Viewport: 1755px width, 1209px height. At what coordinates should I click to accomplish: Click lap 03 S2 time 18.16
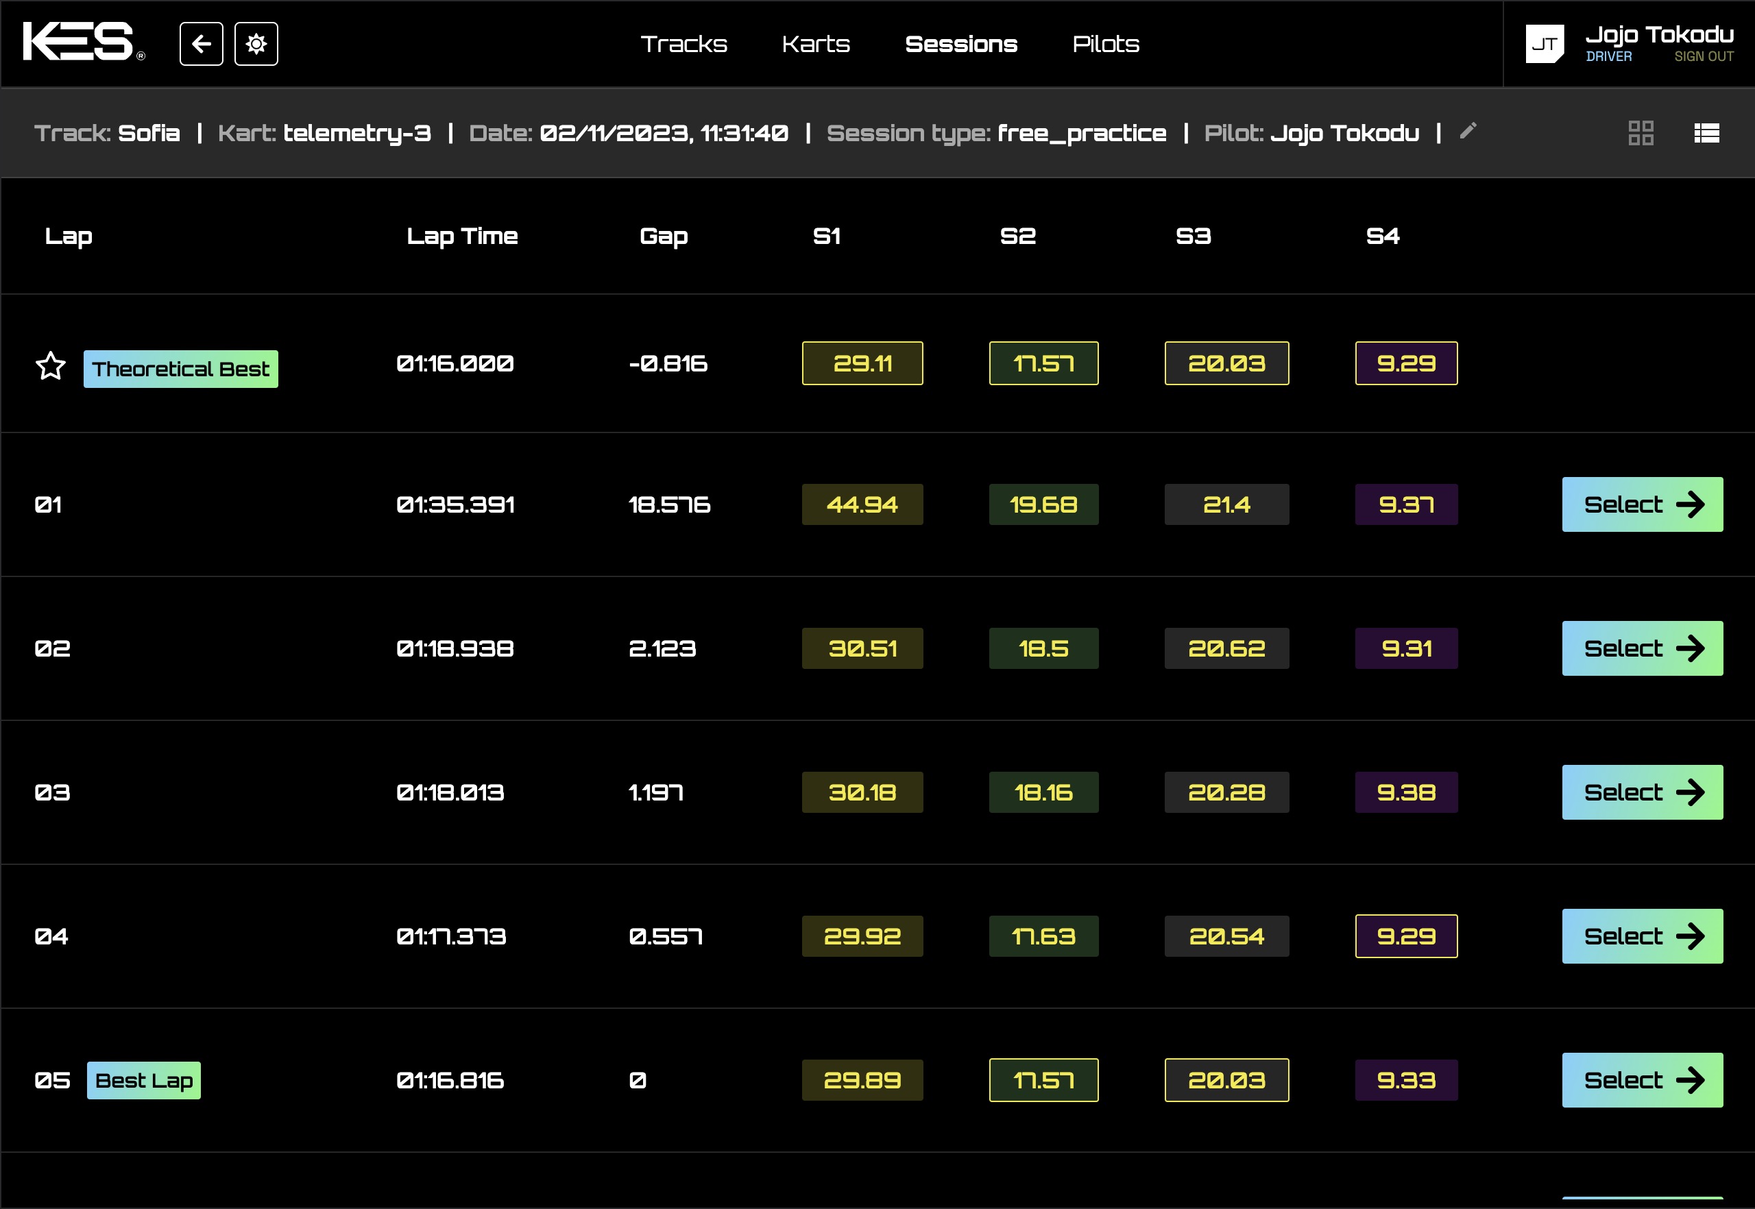pos(1043,792)
